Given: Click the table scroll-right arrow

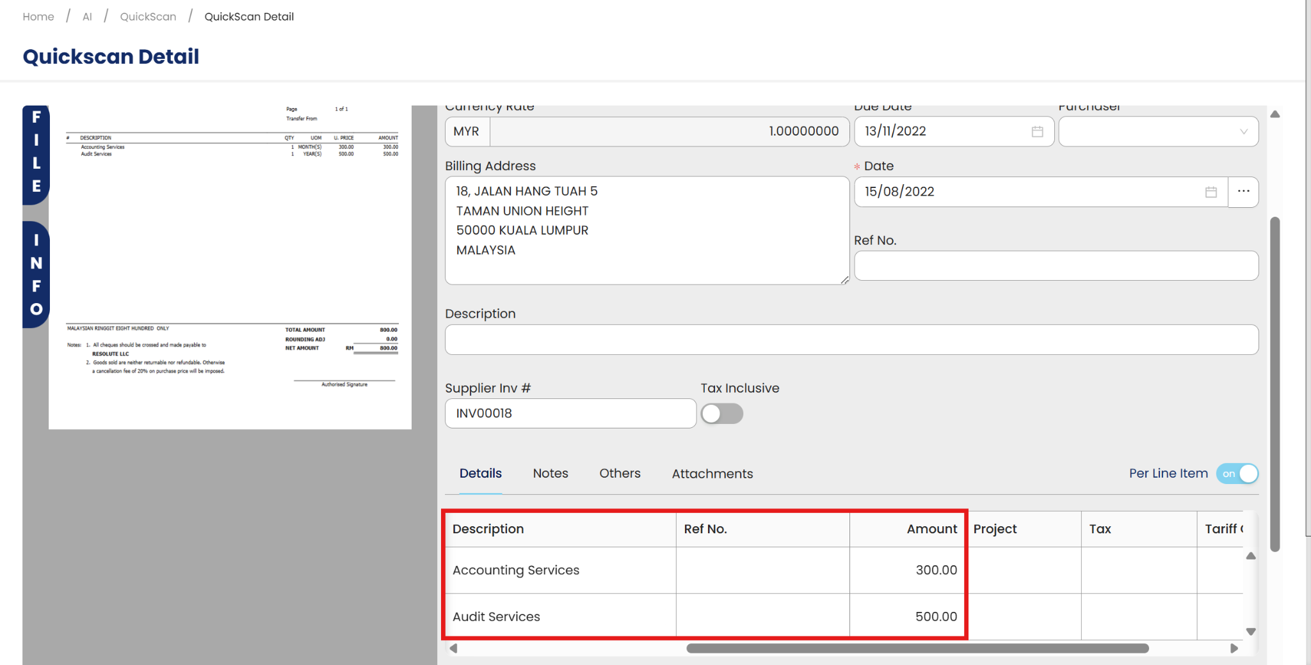Looking at the screenshot, I should 1234,648.
